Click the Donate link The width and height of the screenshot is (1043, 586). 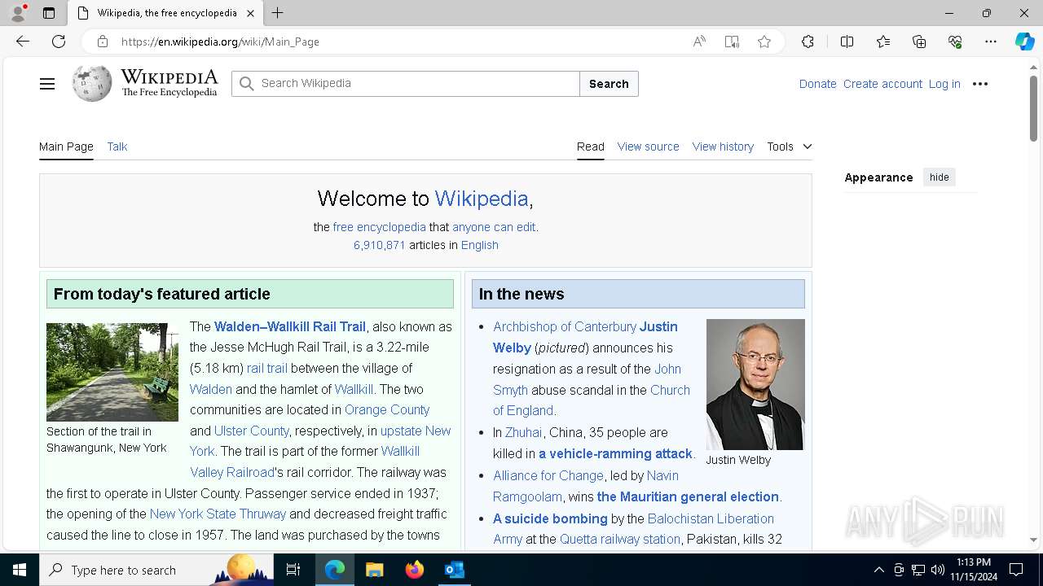(817, 84)
